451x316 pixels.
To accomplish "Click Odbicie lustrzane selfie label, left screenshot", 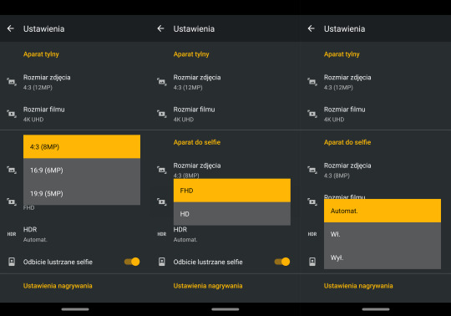I will click(58, 262).
